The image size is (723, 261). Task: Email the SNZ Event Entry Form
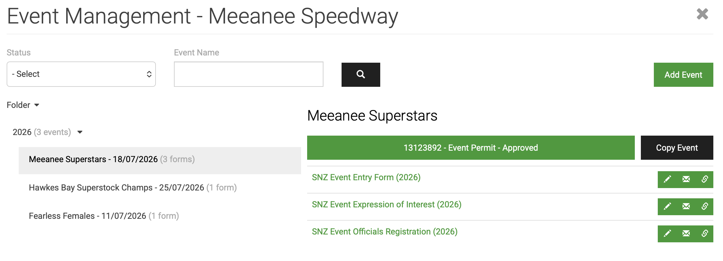click(686, 179)
